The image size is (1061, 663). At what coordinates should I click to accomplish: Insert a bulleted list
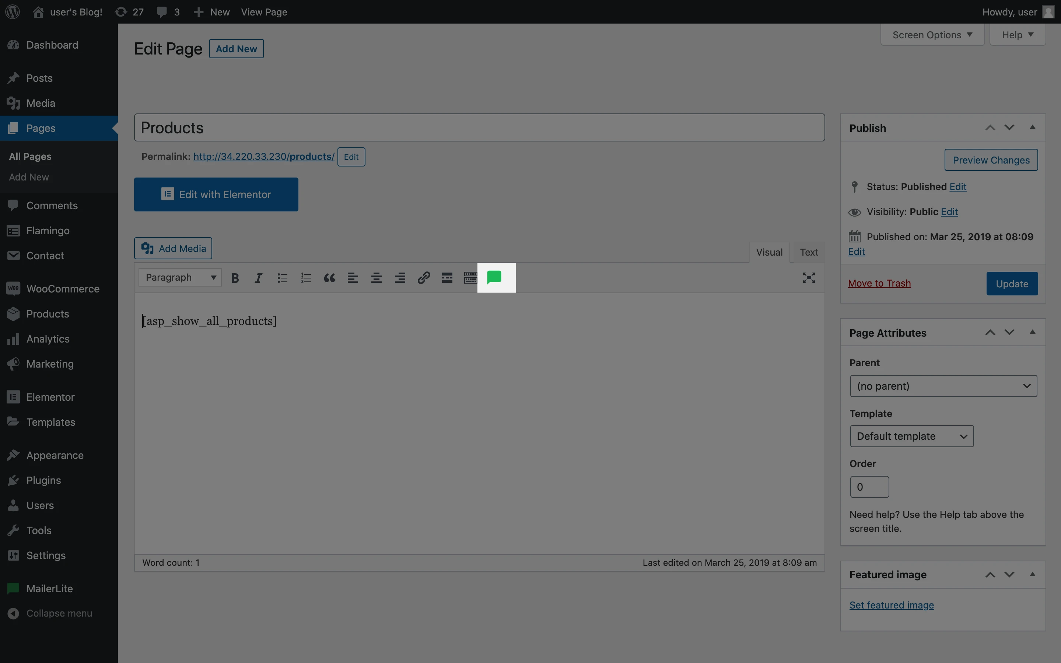click(x=282, y=278)
